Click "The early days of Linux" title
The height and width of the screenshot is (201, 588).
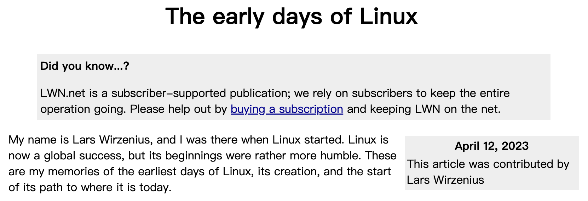coord(292,17)
